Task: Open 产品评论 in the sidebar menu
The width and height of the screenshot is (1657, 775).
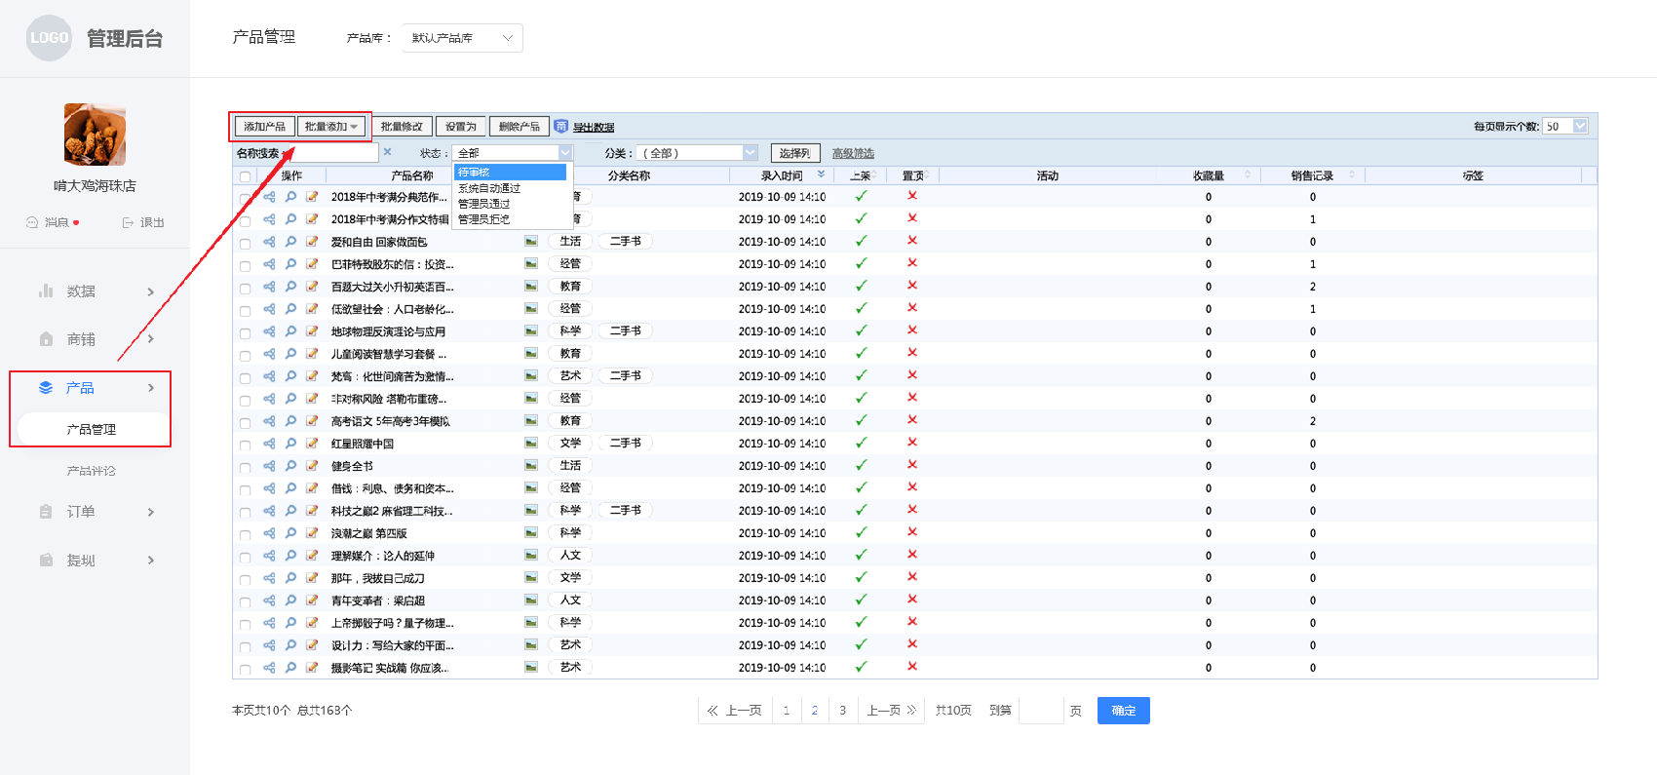Action: coord(92,471)
